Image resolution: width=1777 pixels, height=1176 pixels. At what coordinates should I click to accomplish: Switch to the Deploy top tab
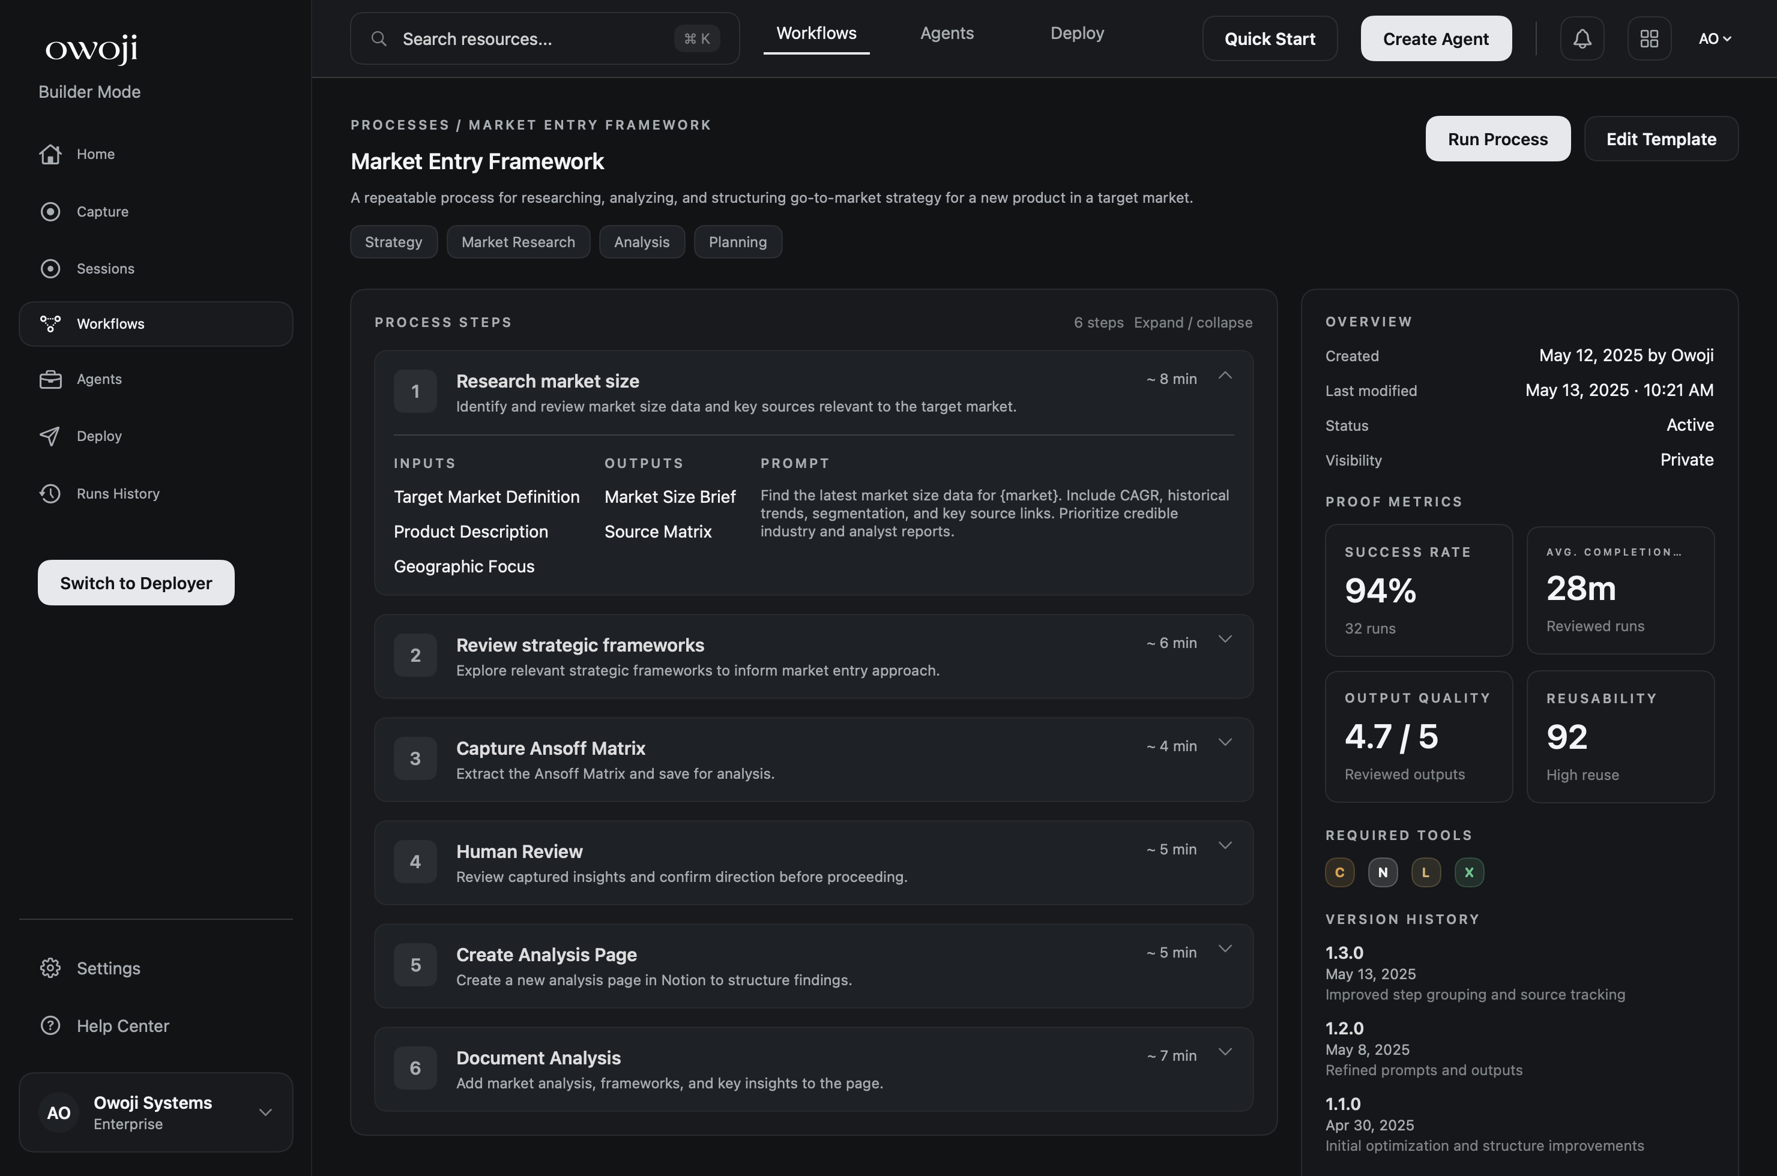1076,33
